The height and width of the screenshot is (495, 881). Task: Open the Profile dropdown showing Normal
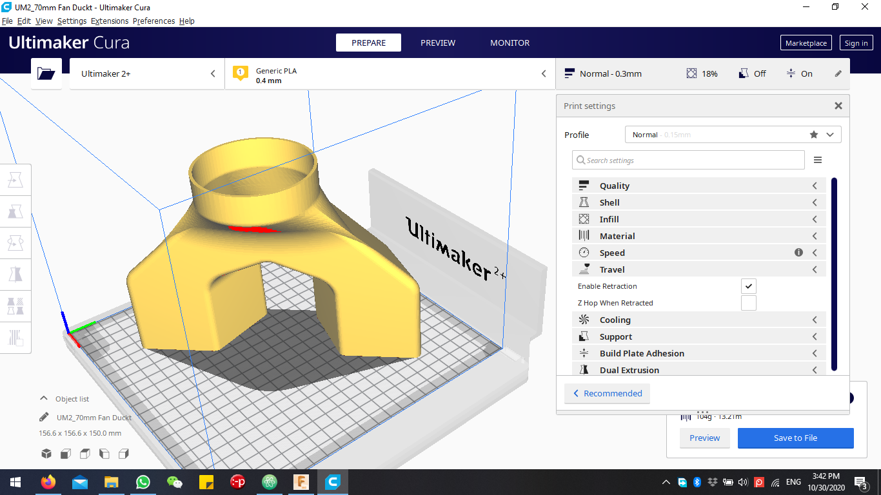click(733, 135)
